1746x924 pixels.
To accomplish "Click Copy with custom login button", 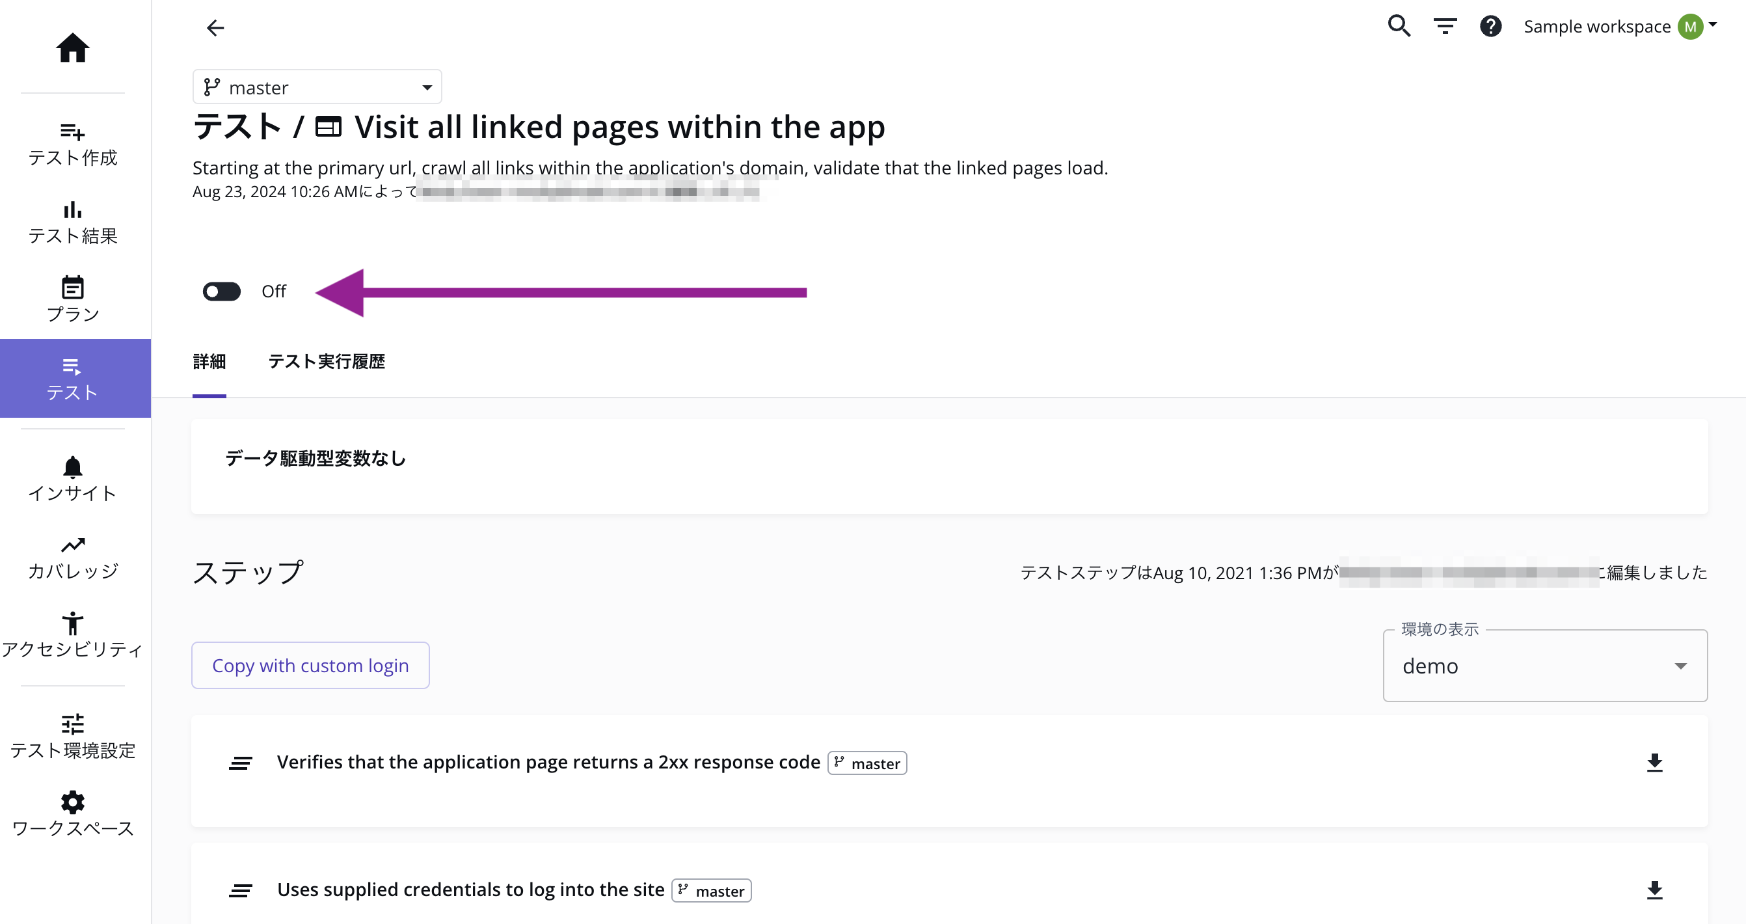I will (x=310, y=665).
